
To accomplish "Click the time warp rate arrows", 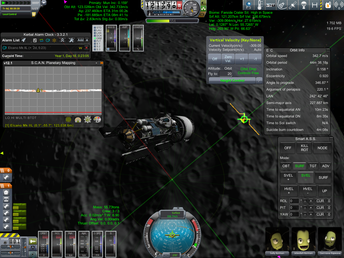I will pos(16,3).
